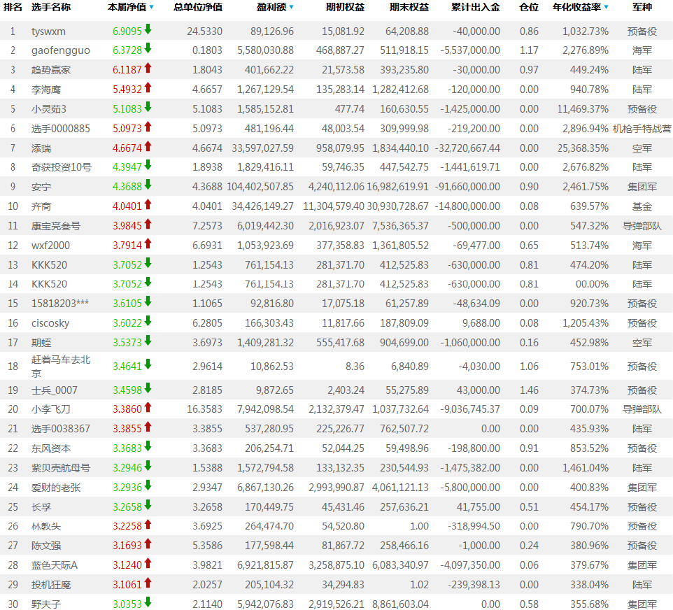Image resolution: width=673 pixels, height=610 pixels.
Task: Click green down arrow in 紫贝壳航母号 row
Action: 148,466
